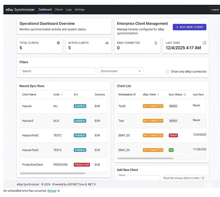Go to the Settings tab
Image resolution: width=220 pixels, height=197 pixels.
[x=79, y=9]
